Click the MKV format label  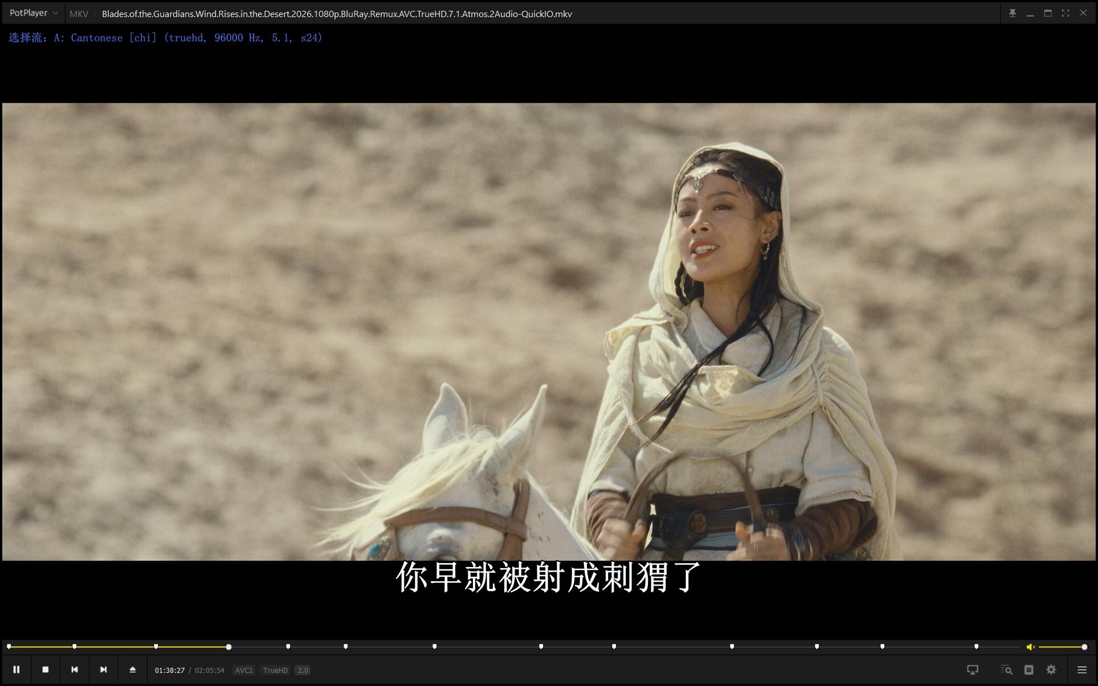click(x=79, y=14)
